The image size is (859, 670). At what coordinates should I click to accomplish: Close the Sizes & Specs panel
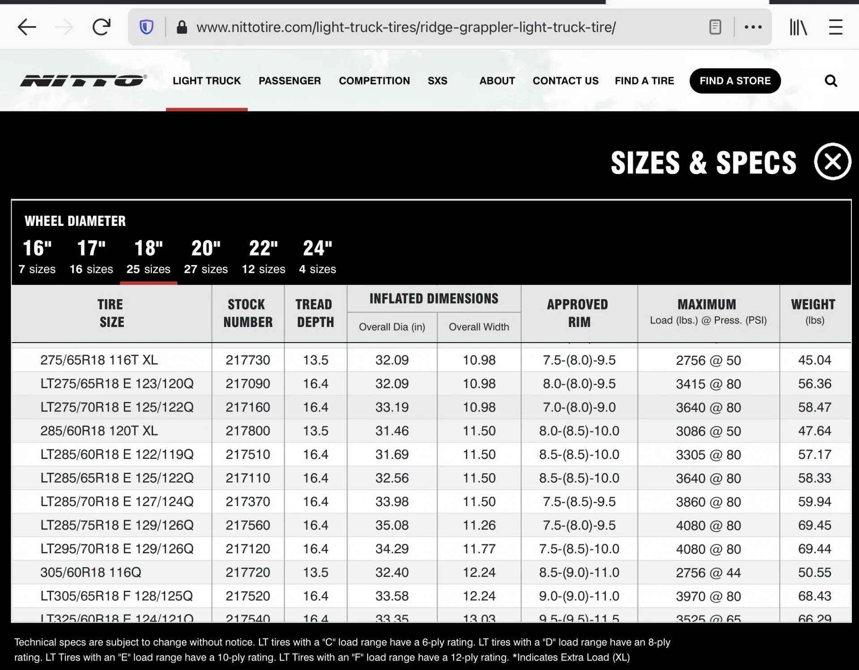click(x=832, y=161)
